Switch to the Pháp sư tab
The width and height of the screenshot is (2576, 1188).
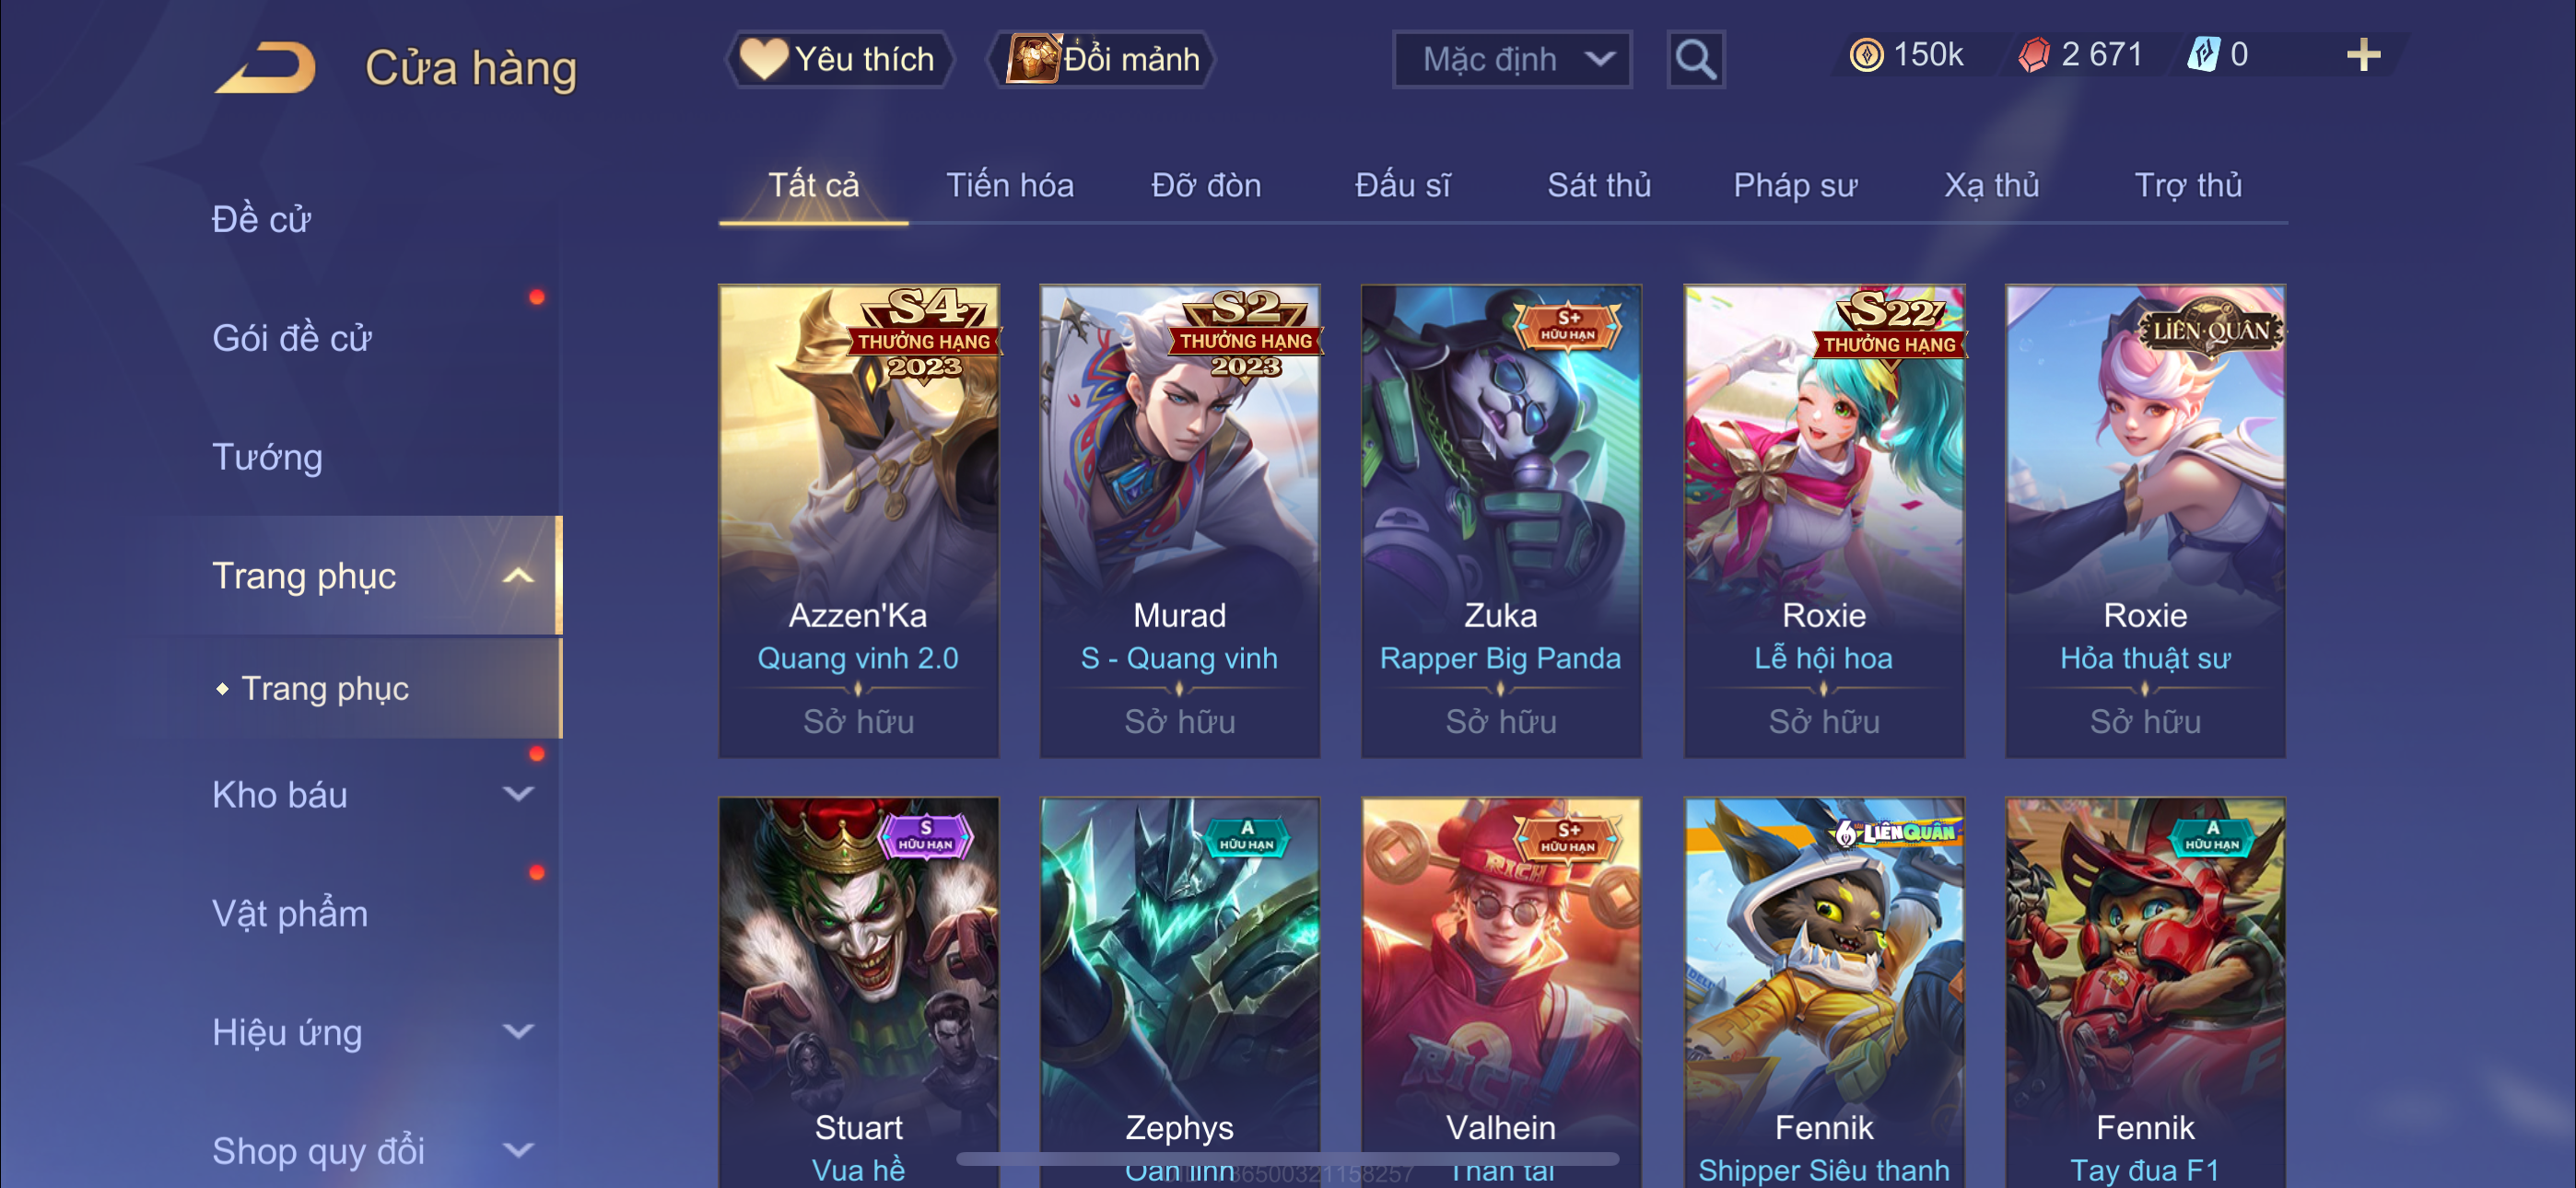pos(1795,185)
